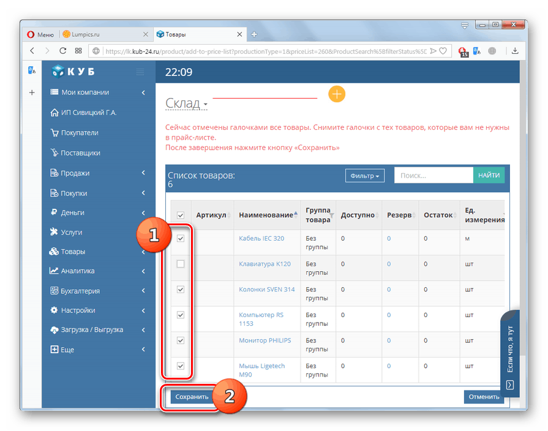Screen dimensions: 548x431
Task: Uncheck the Компьютер RS 1153 checkbox
Action: pyautogui.click(x=181, y=315)
